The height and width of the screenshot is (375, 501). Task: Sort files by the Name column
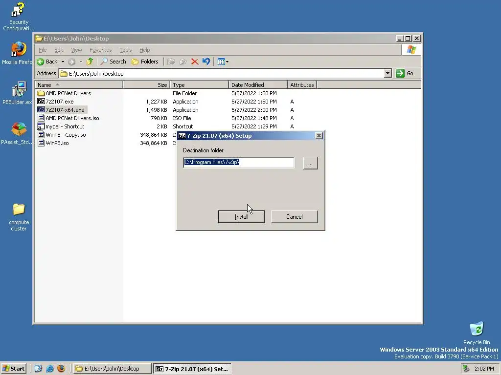click(79, 85)
